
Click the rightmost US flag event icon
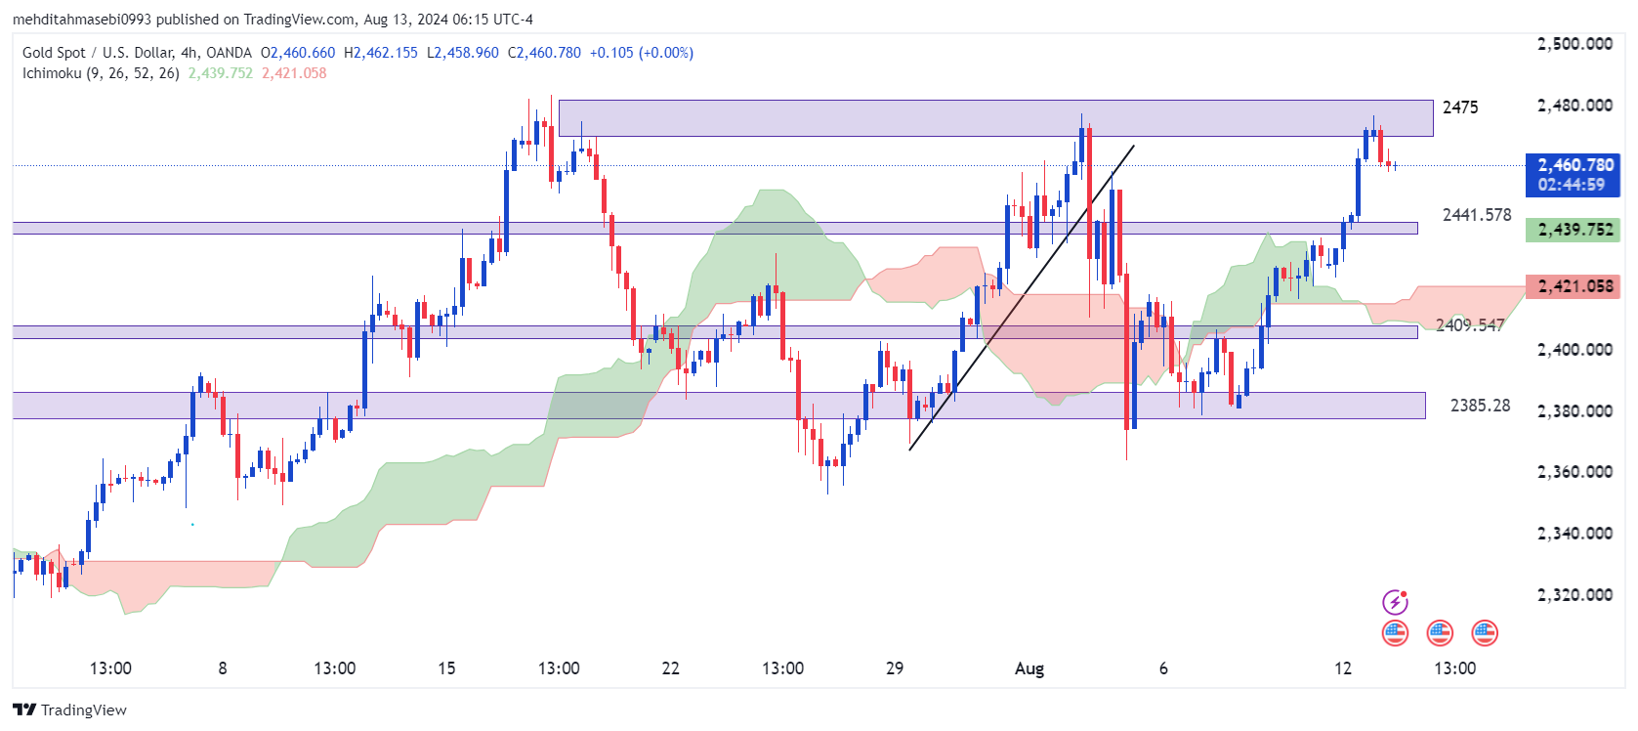[x=1485, y=633]
